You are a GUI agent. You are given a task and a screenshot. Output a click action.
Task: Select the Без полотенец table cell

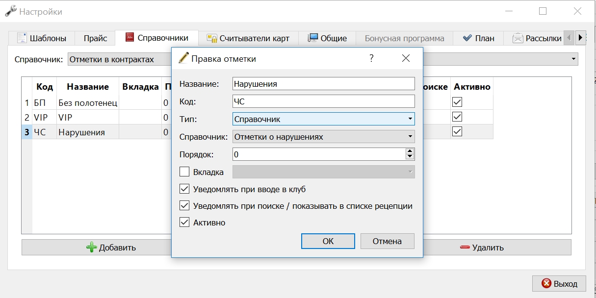(x=88, y=102)
